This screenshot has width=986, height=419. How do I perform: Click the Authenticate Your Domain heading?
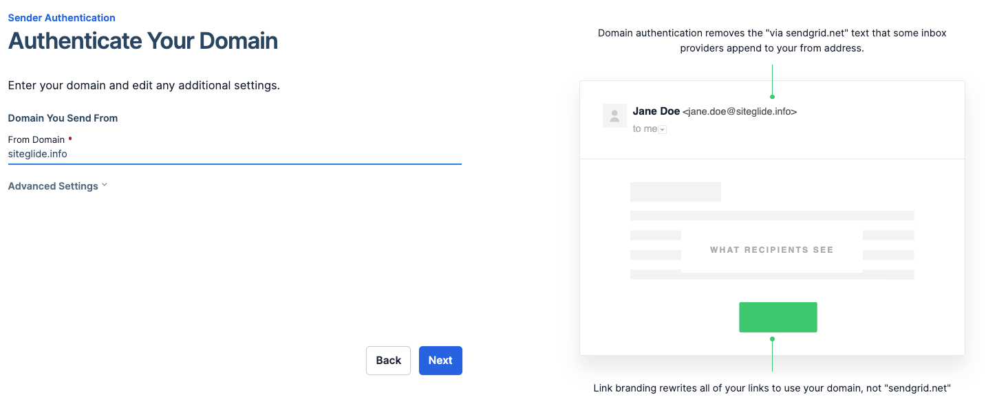pyautogui.click(x=143, y=41)
